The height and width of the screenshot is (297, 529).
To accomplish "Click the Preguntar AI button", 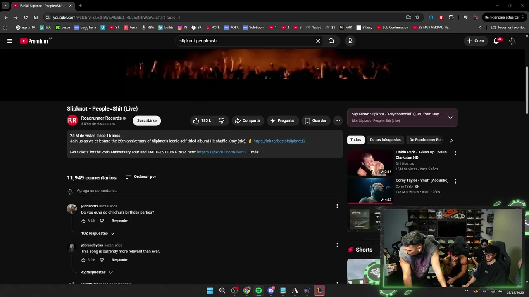I will click(x=283, y=120).
